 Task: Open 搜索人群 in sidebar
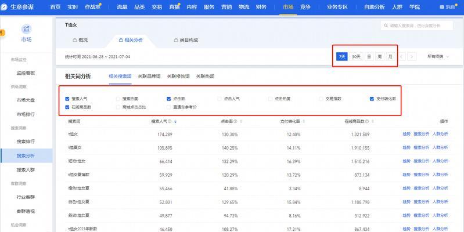[26, 170]
